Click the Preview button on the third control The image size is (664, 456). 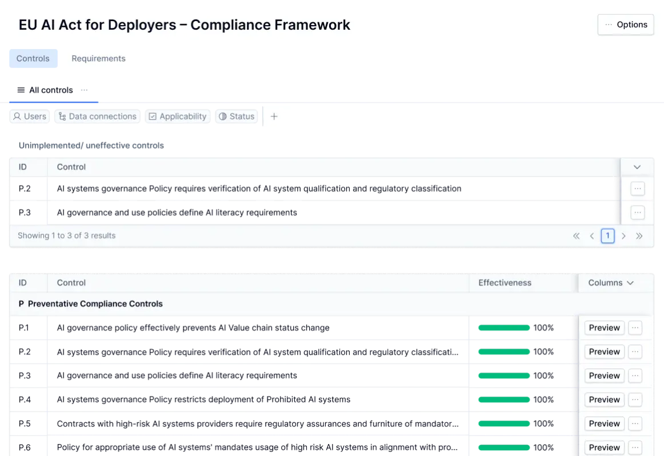coord(603,375)
